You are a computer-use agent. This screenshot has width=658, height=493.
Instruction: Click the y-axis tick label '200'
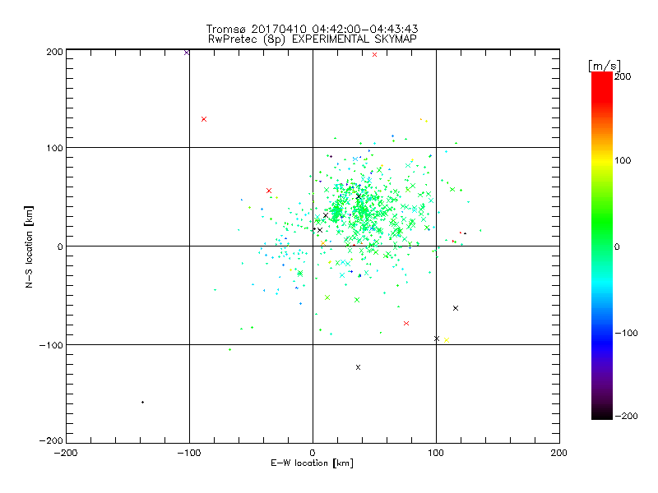coord(54,52)
